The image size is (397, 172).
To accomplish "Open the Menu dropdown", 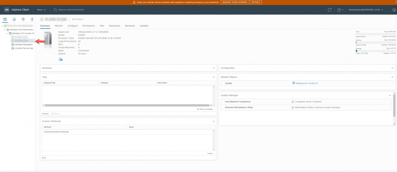I will pos(41,10).
